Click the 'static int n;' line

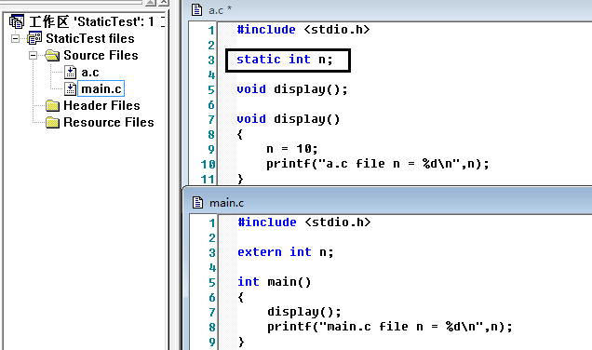(x=285, y=60)
